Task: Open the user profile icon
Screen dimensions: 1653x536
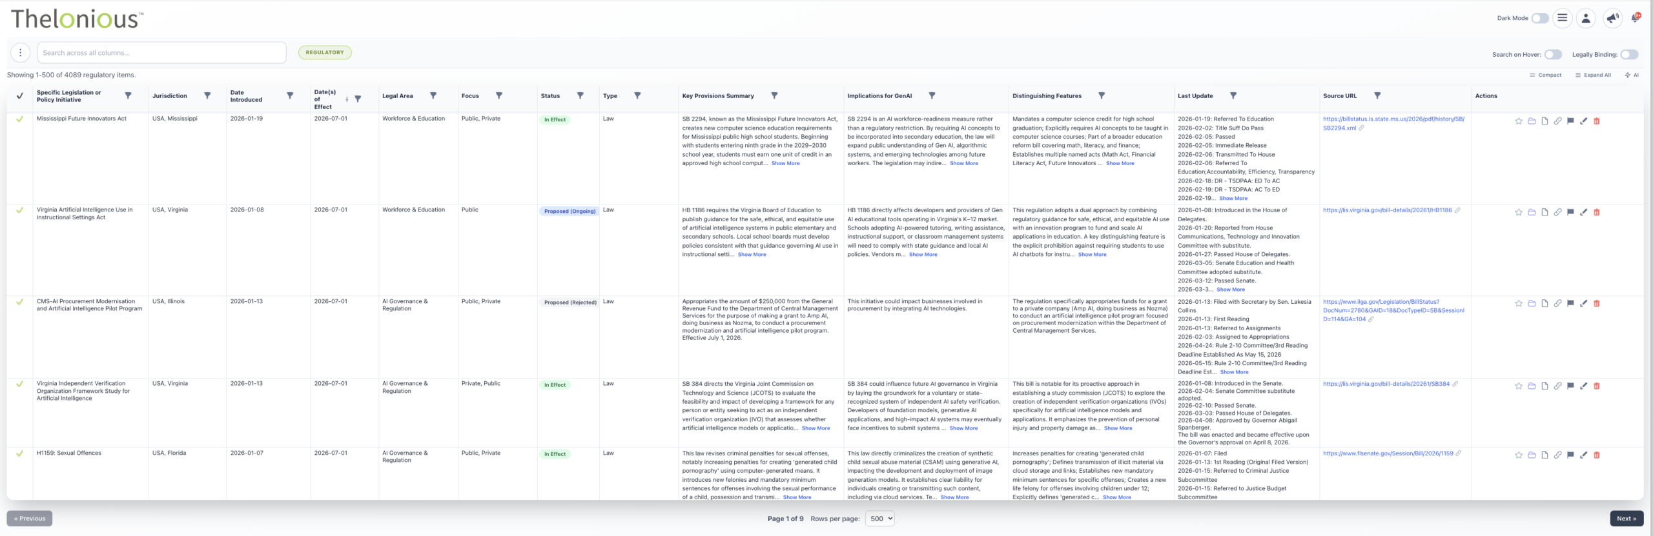Action: point(1586,18)
